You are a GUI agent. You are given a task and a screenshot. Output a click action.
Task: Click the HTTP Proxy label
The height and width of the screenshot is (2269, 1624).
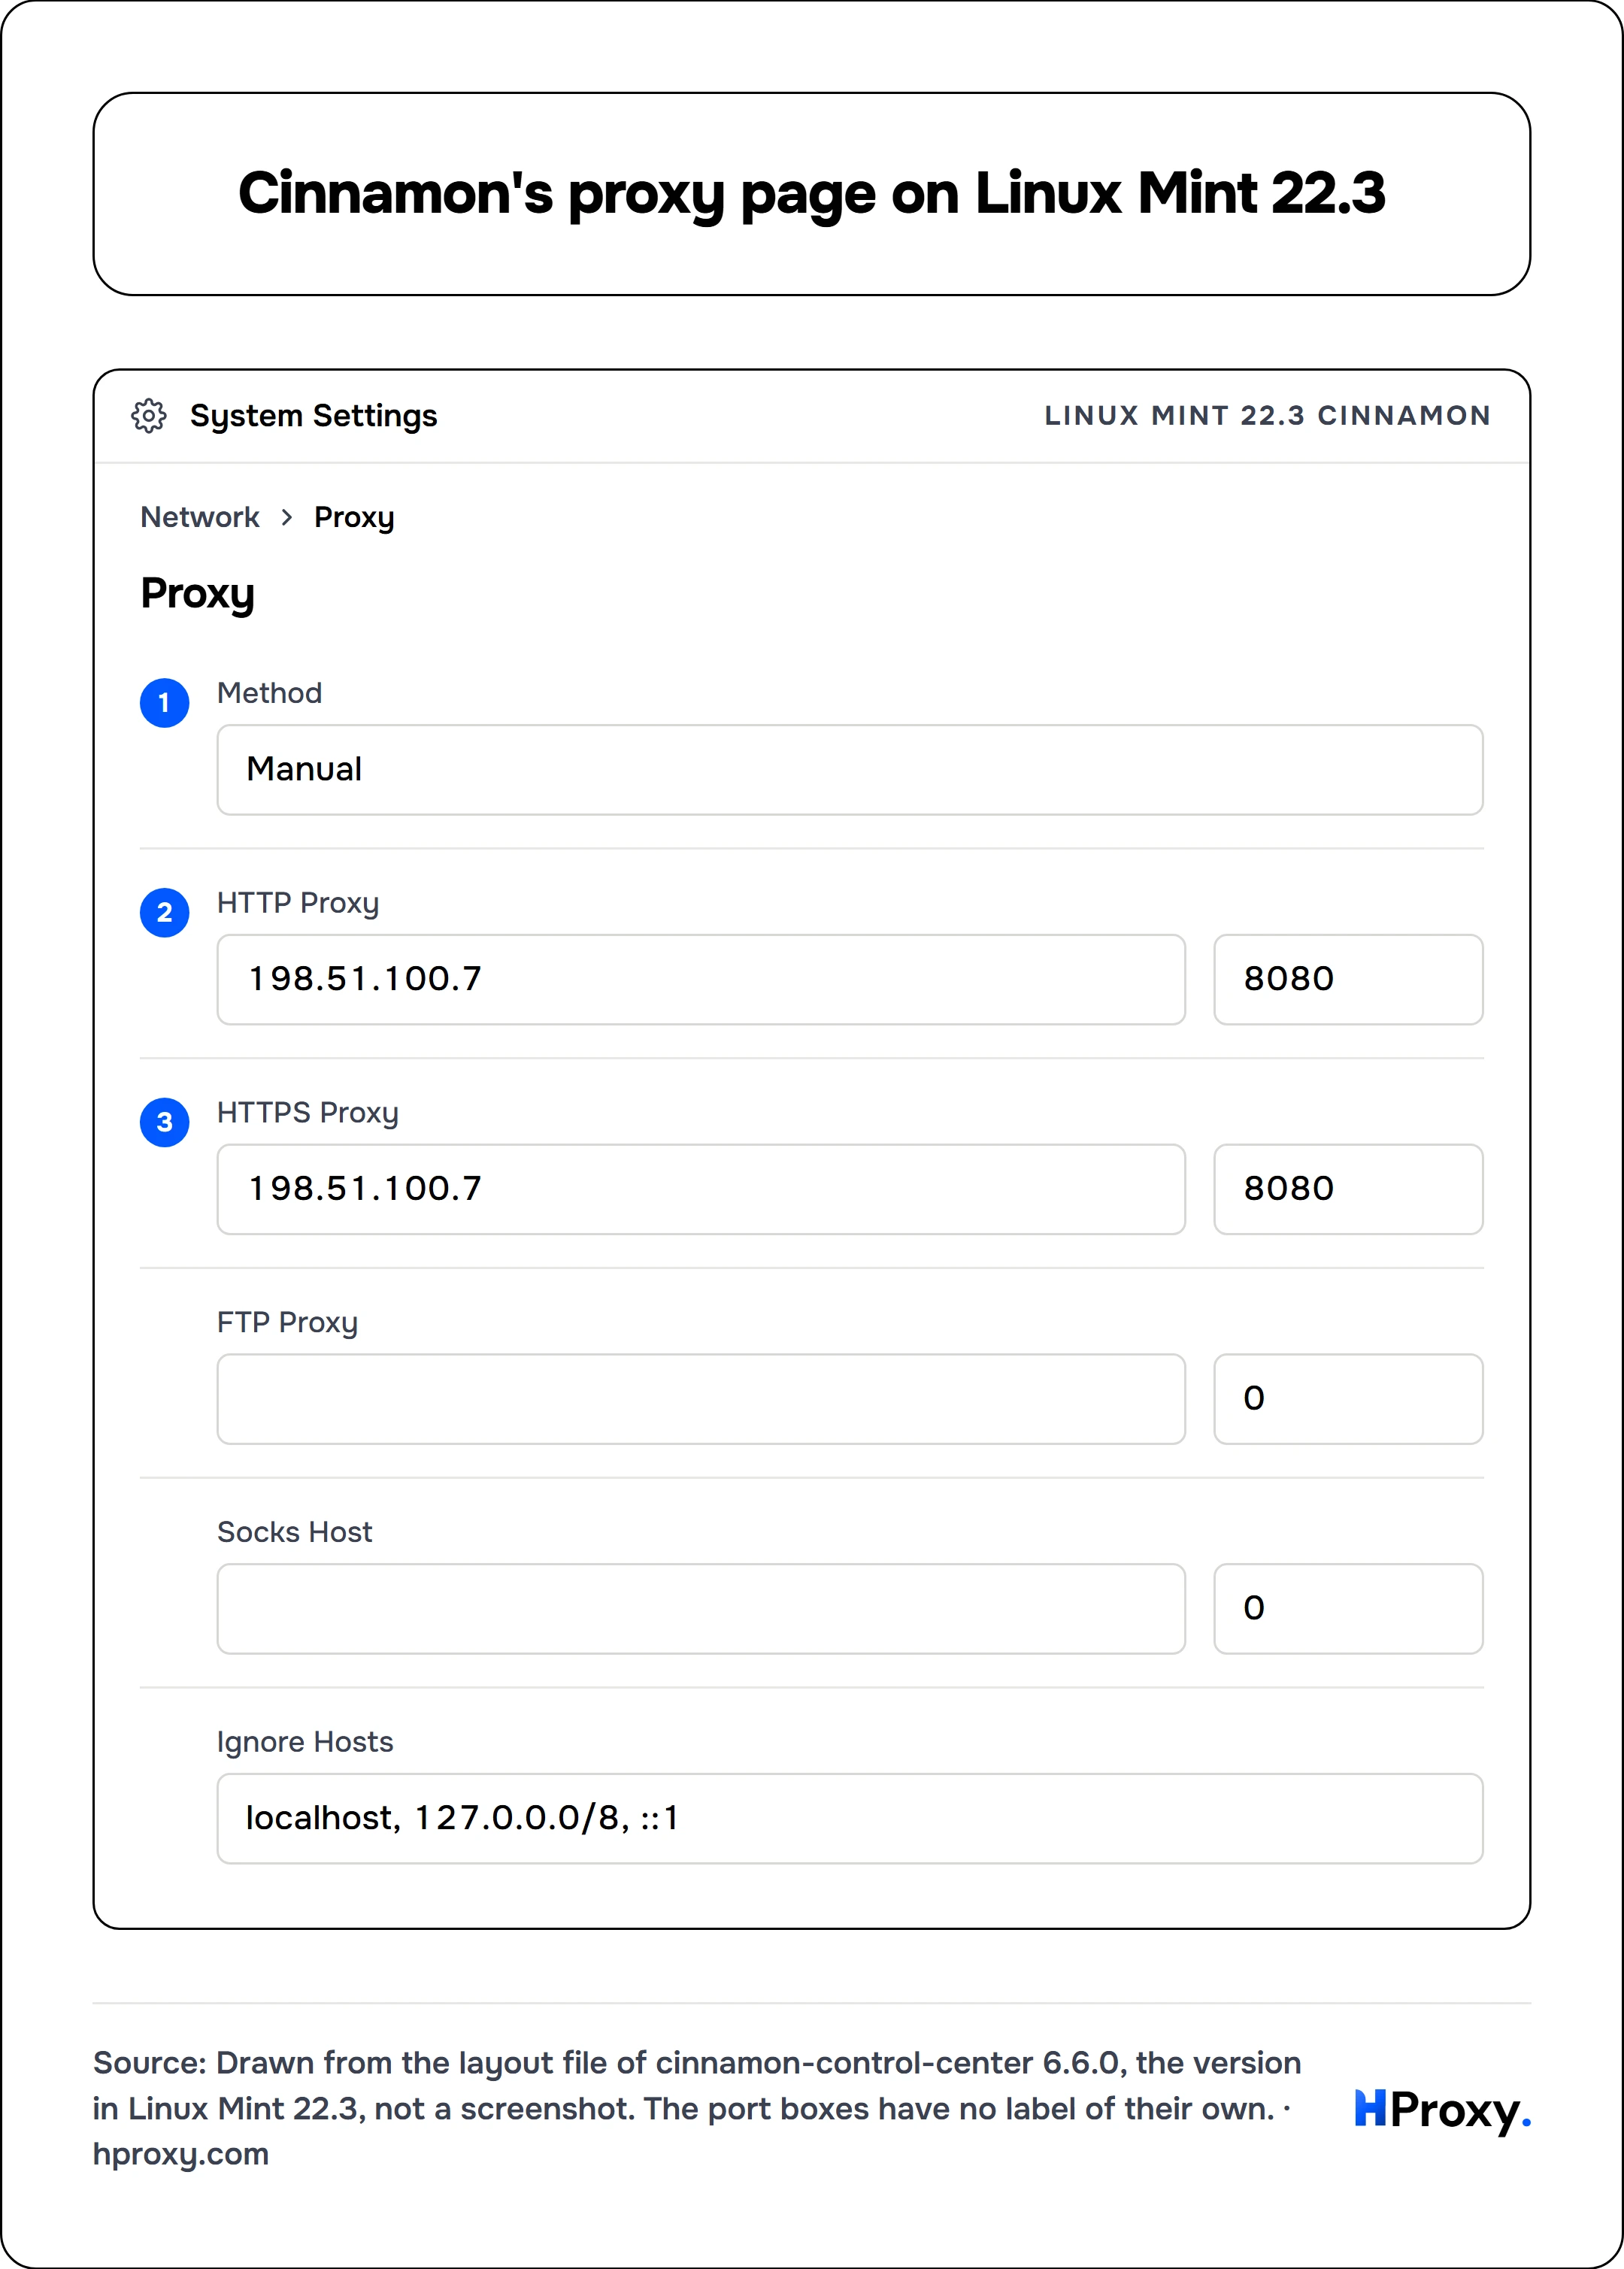(x=298, y=904)
